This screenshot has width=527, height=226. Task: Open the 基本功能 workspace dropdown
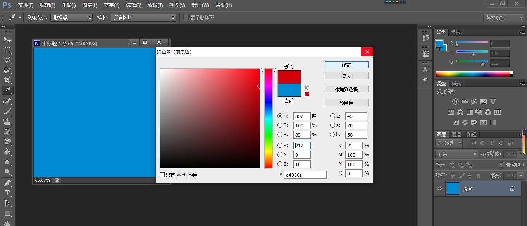pos(503,17)
